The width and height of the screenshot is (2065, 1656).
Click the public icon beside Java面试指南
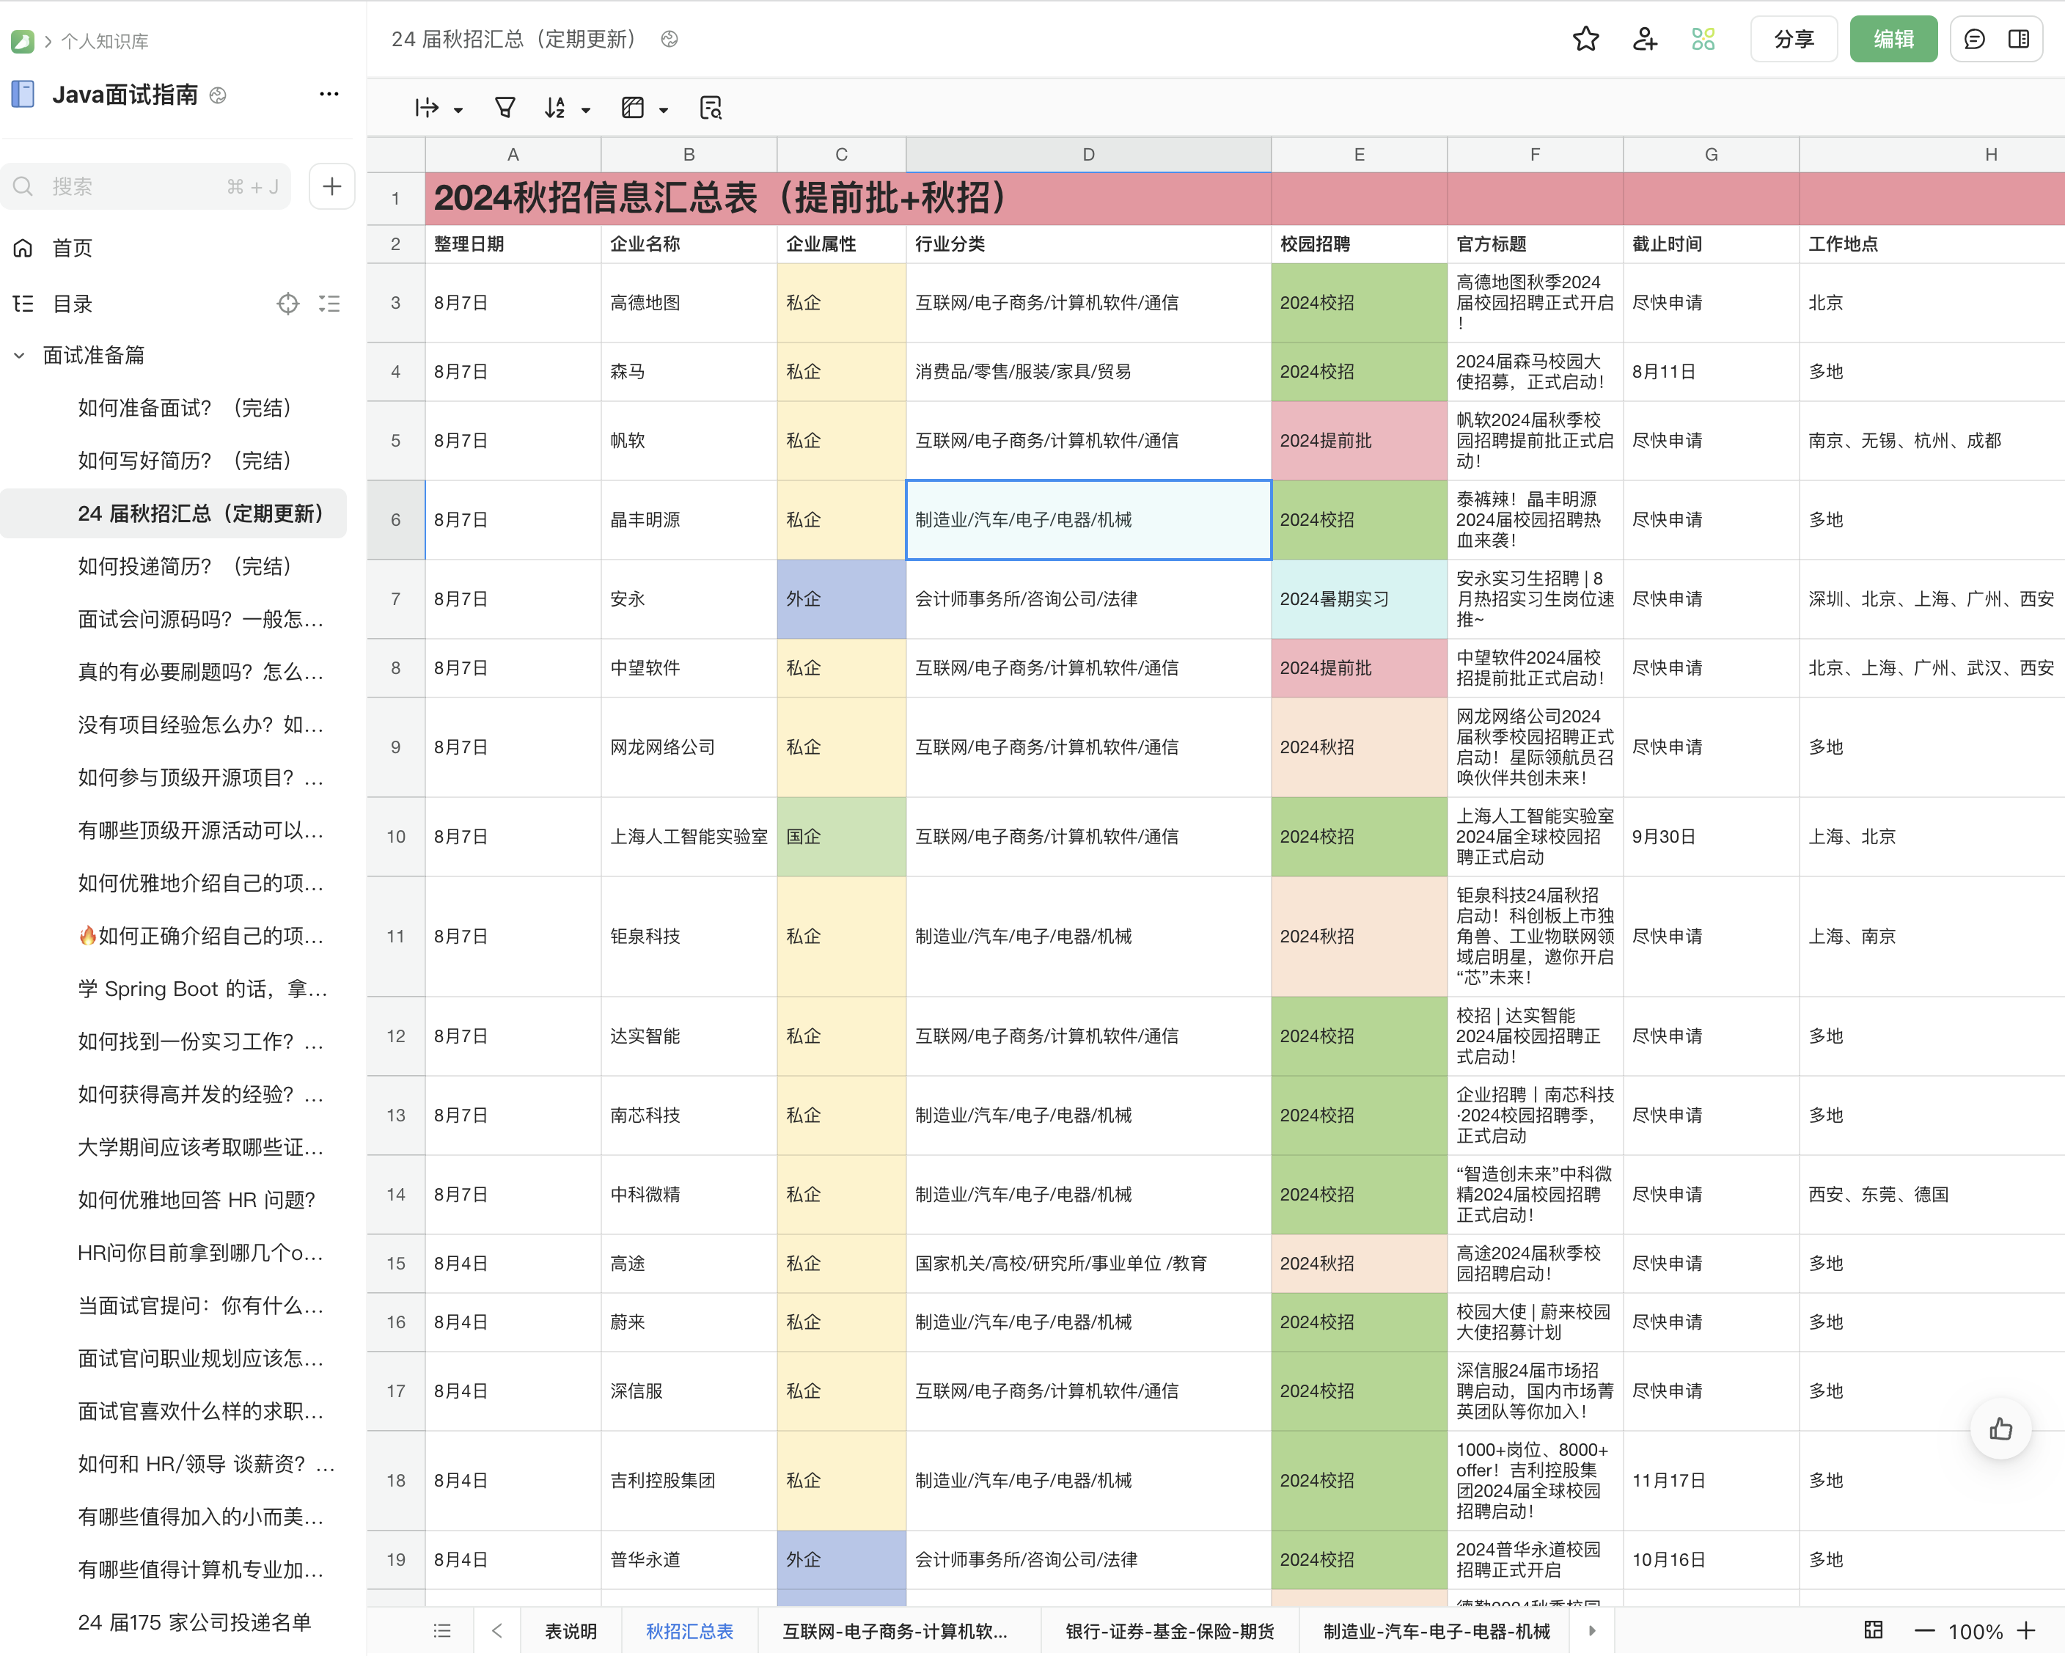click(219, 95)
